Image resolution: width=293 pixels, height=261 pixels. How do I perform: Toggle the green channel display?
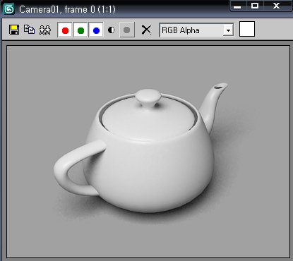(80, 30)
